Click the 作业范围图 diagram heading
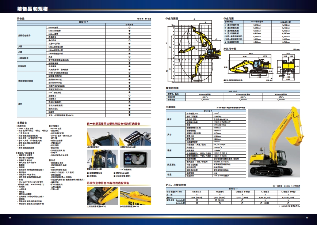 coord(172,18)
